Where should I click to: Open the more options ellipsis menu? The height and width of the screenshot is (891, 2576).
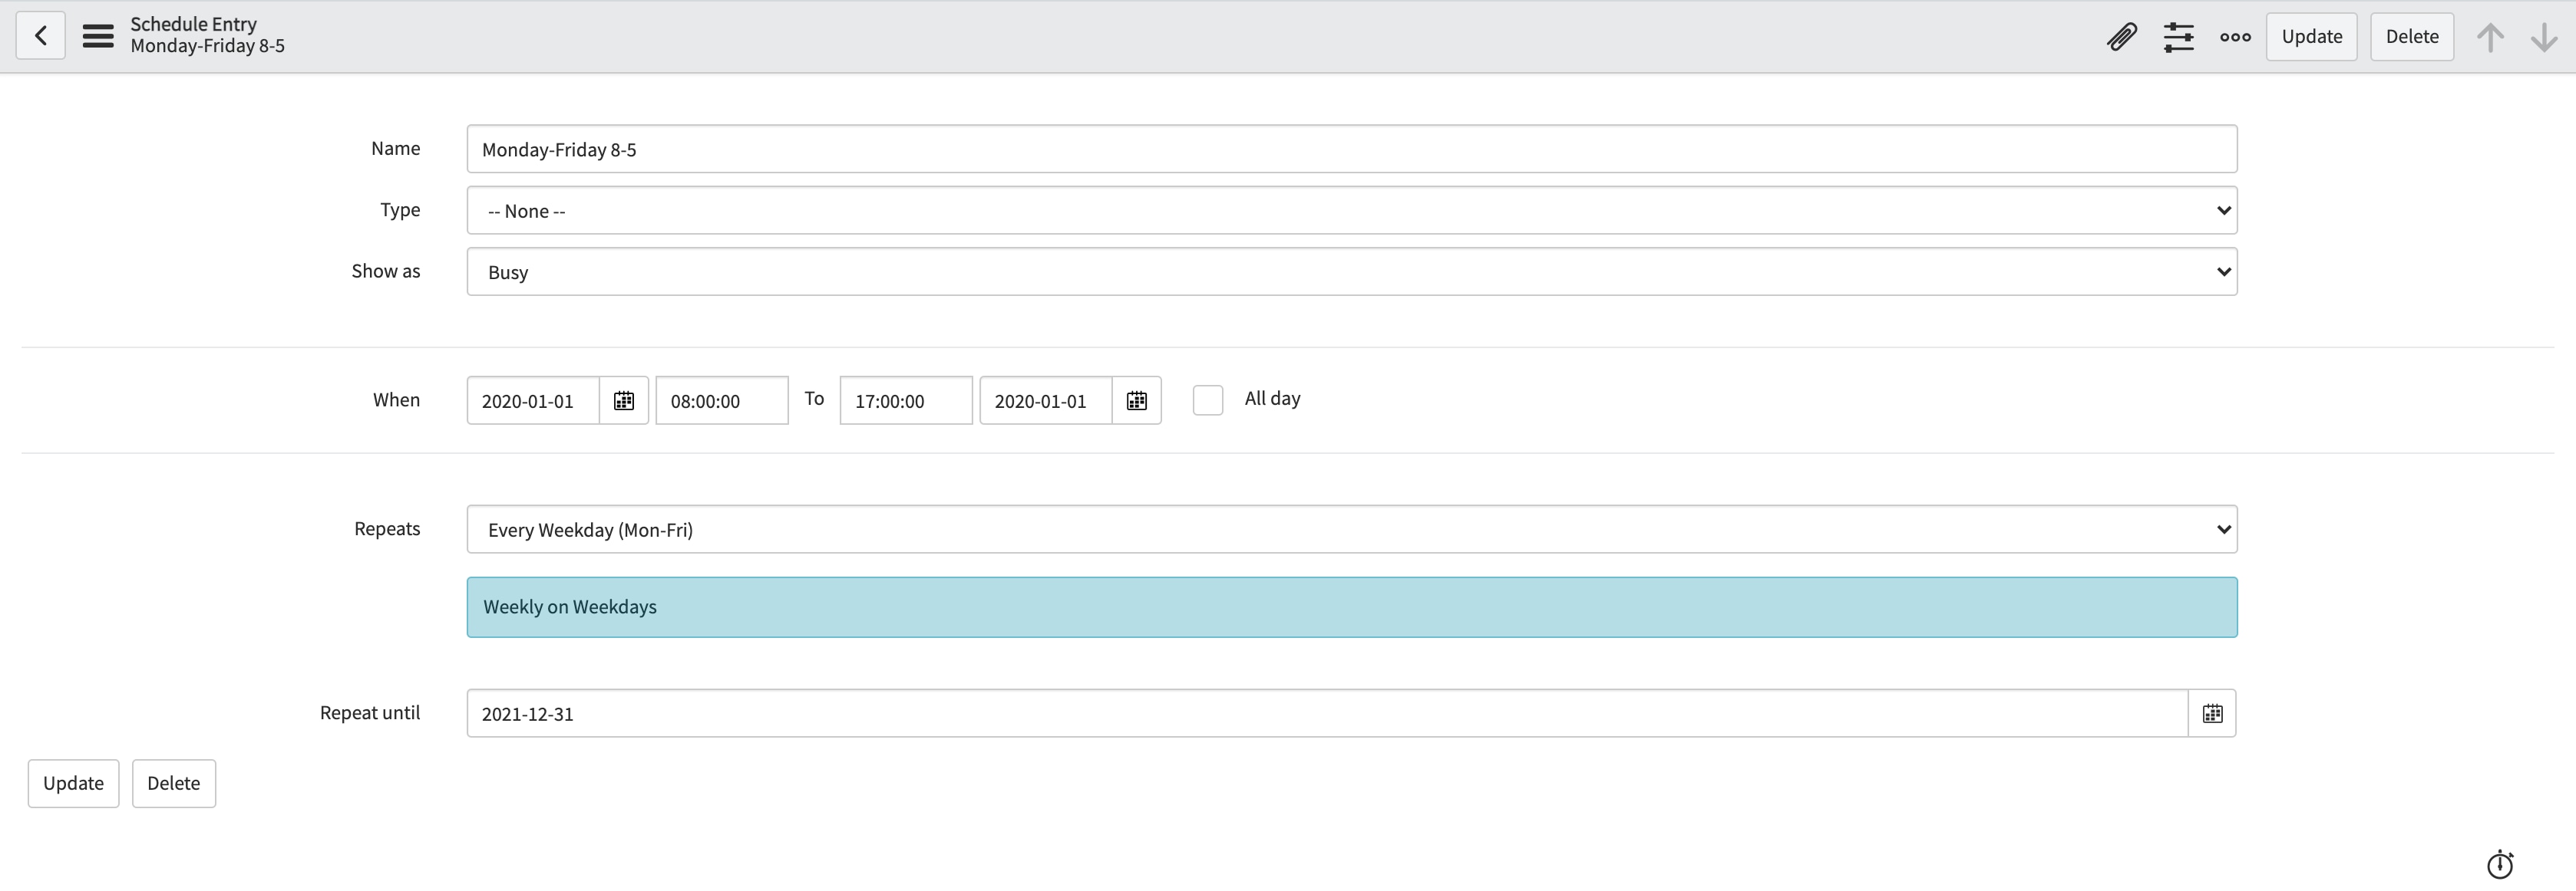click(x=2235, y=37)
